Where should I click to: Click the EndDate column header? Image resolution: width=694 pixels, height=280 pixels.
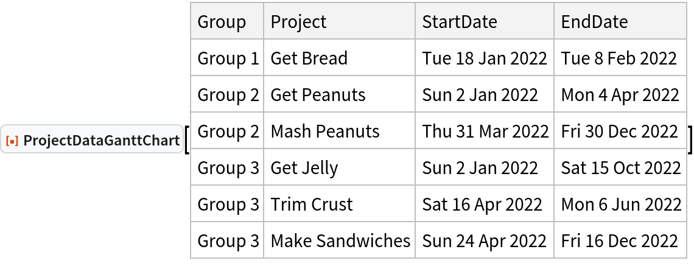620,22
